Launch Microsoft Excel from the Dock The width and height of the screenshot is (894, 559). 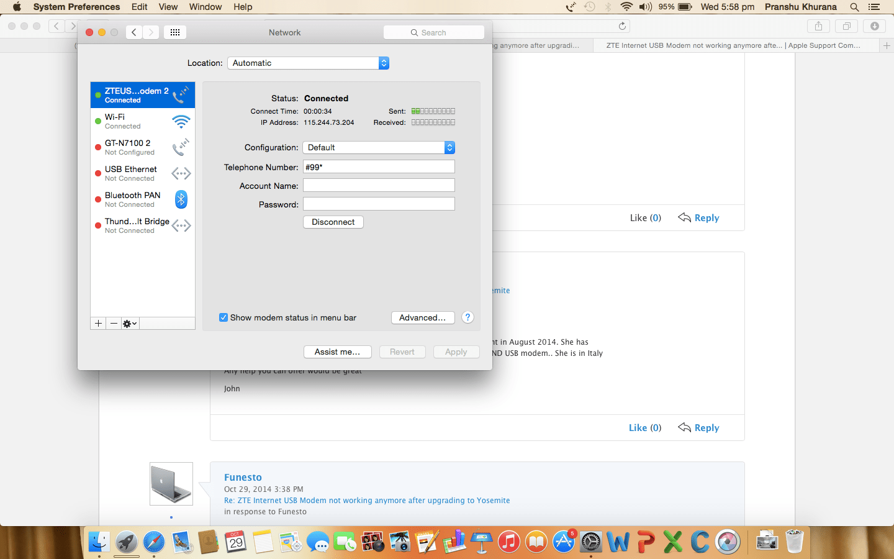click(x=673, y=542)
